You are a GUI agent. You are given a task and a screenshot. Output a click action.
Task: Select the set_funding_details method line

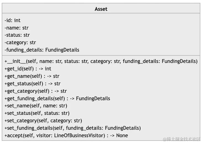73,128
